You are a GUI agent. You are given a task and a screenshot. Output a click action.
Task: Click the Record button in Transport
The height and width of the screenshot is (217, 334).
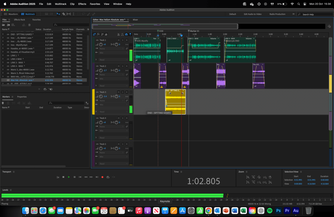tap(102, 177)
